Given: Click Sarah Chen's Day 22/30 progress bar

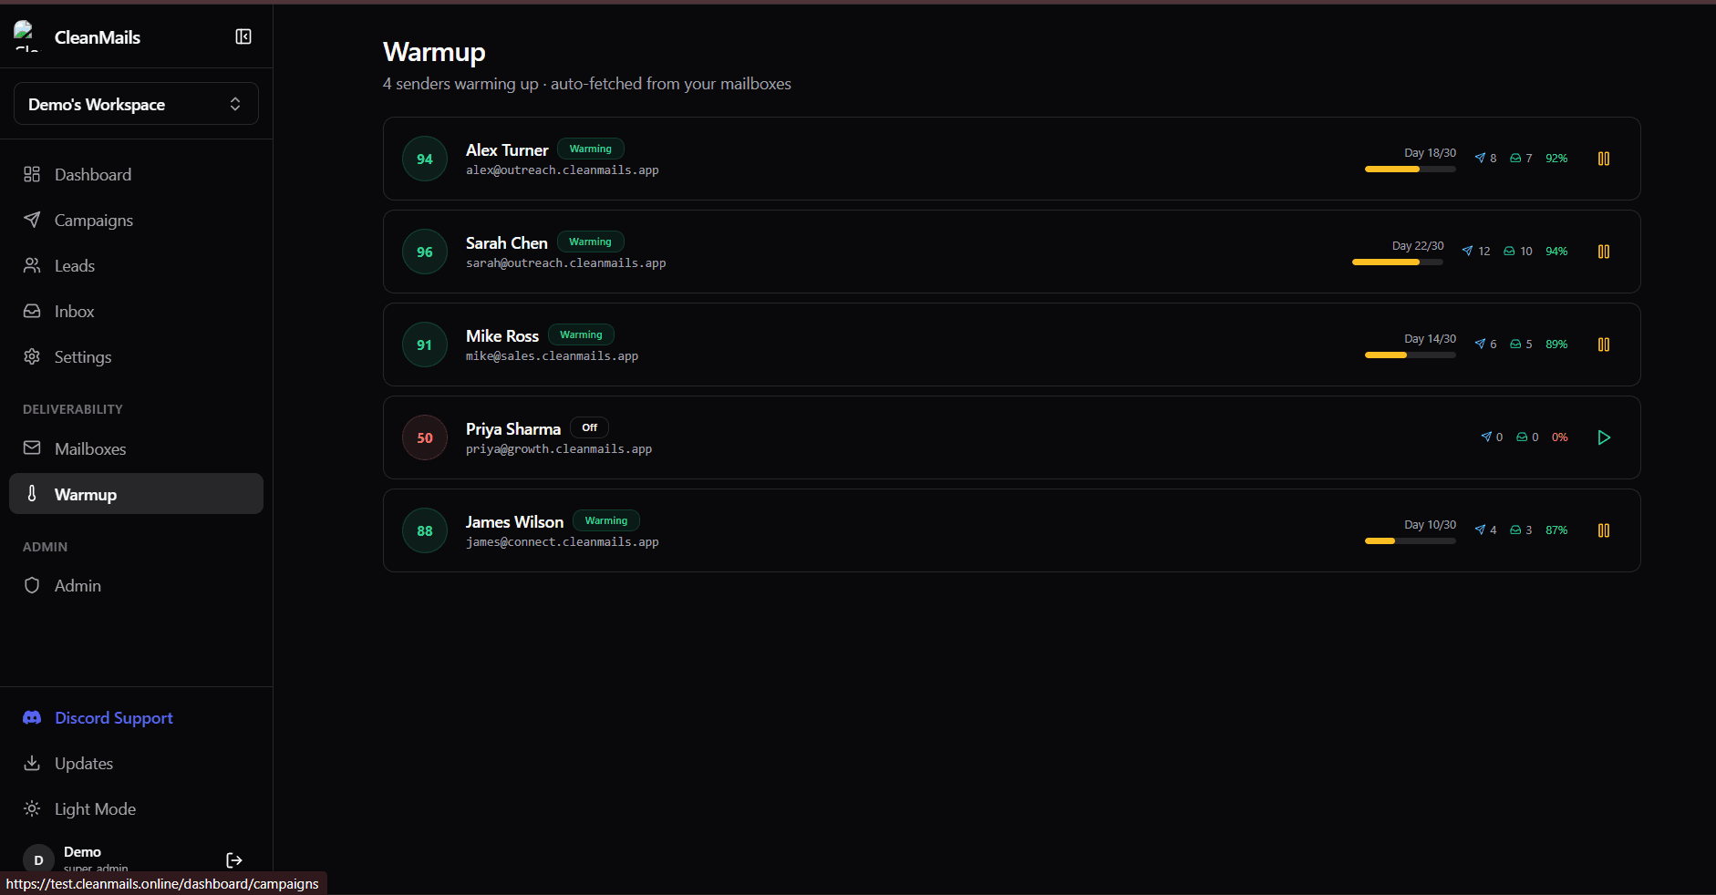Looking at the screenshot, I should (x=1398, y=262).
